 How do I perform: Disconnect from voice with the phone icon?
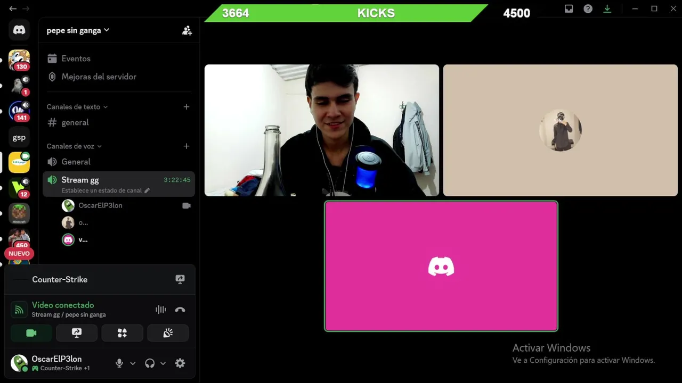tap(180, 310)
